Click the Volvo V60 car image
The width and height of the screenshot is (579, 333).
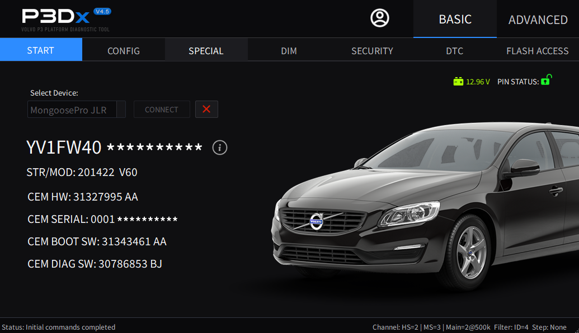(x=425, y=207)
